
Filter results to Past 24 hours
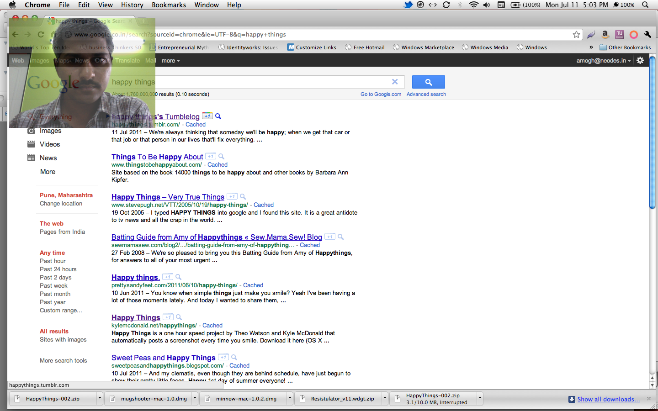[x=58, y=269]
